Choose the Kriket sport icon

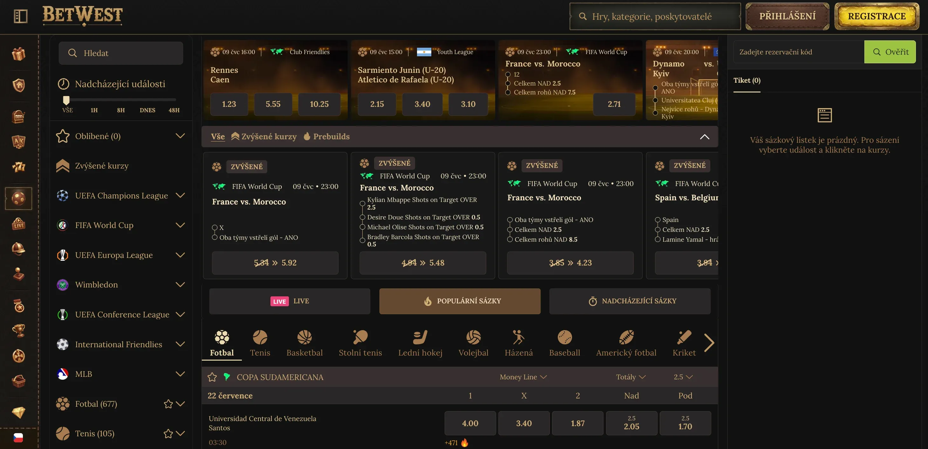pyautogui.click(x=684, y=343)
